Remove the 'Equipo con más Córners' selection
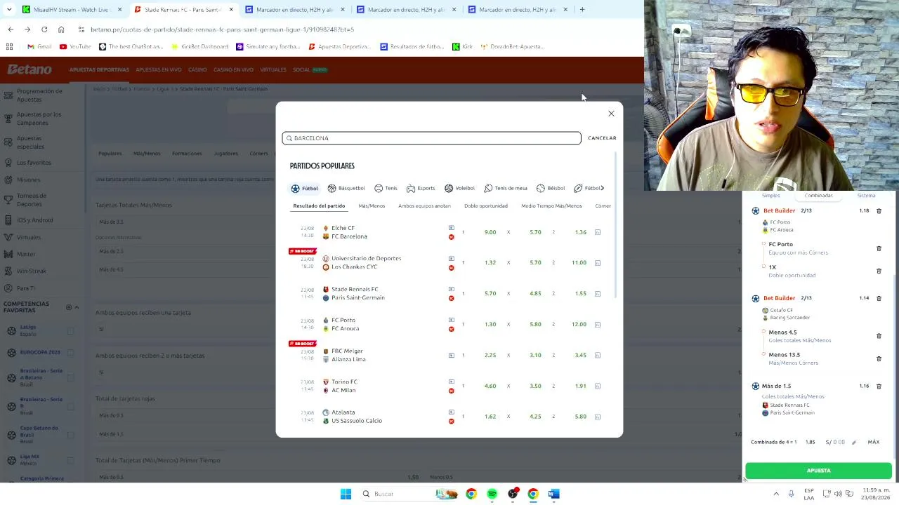 (879, 248)
